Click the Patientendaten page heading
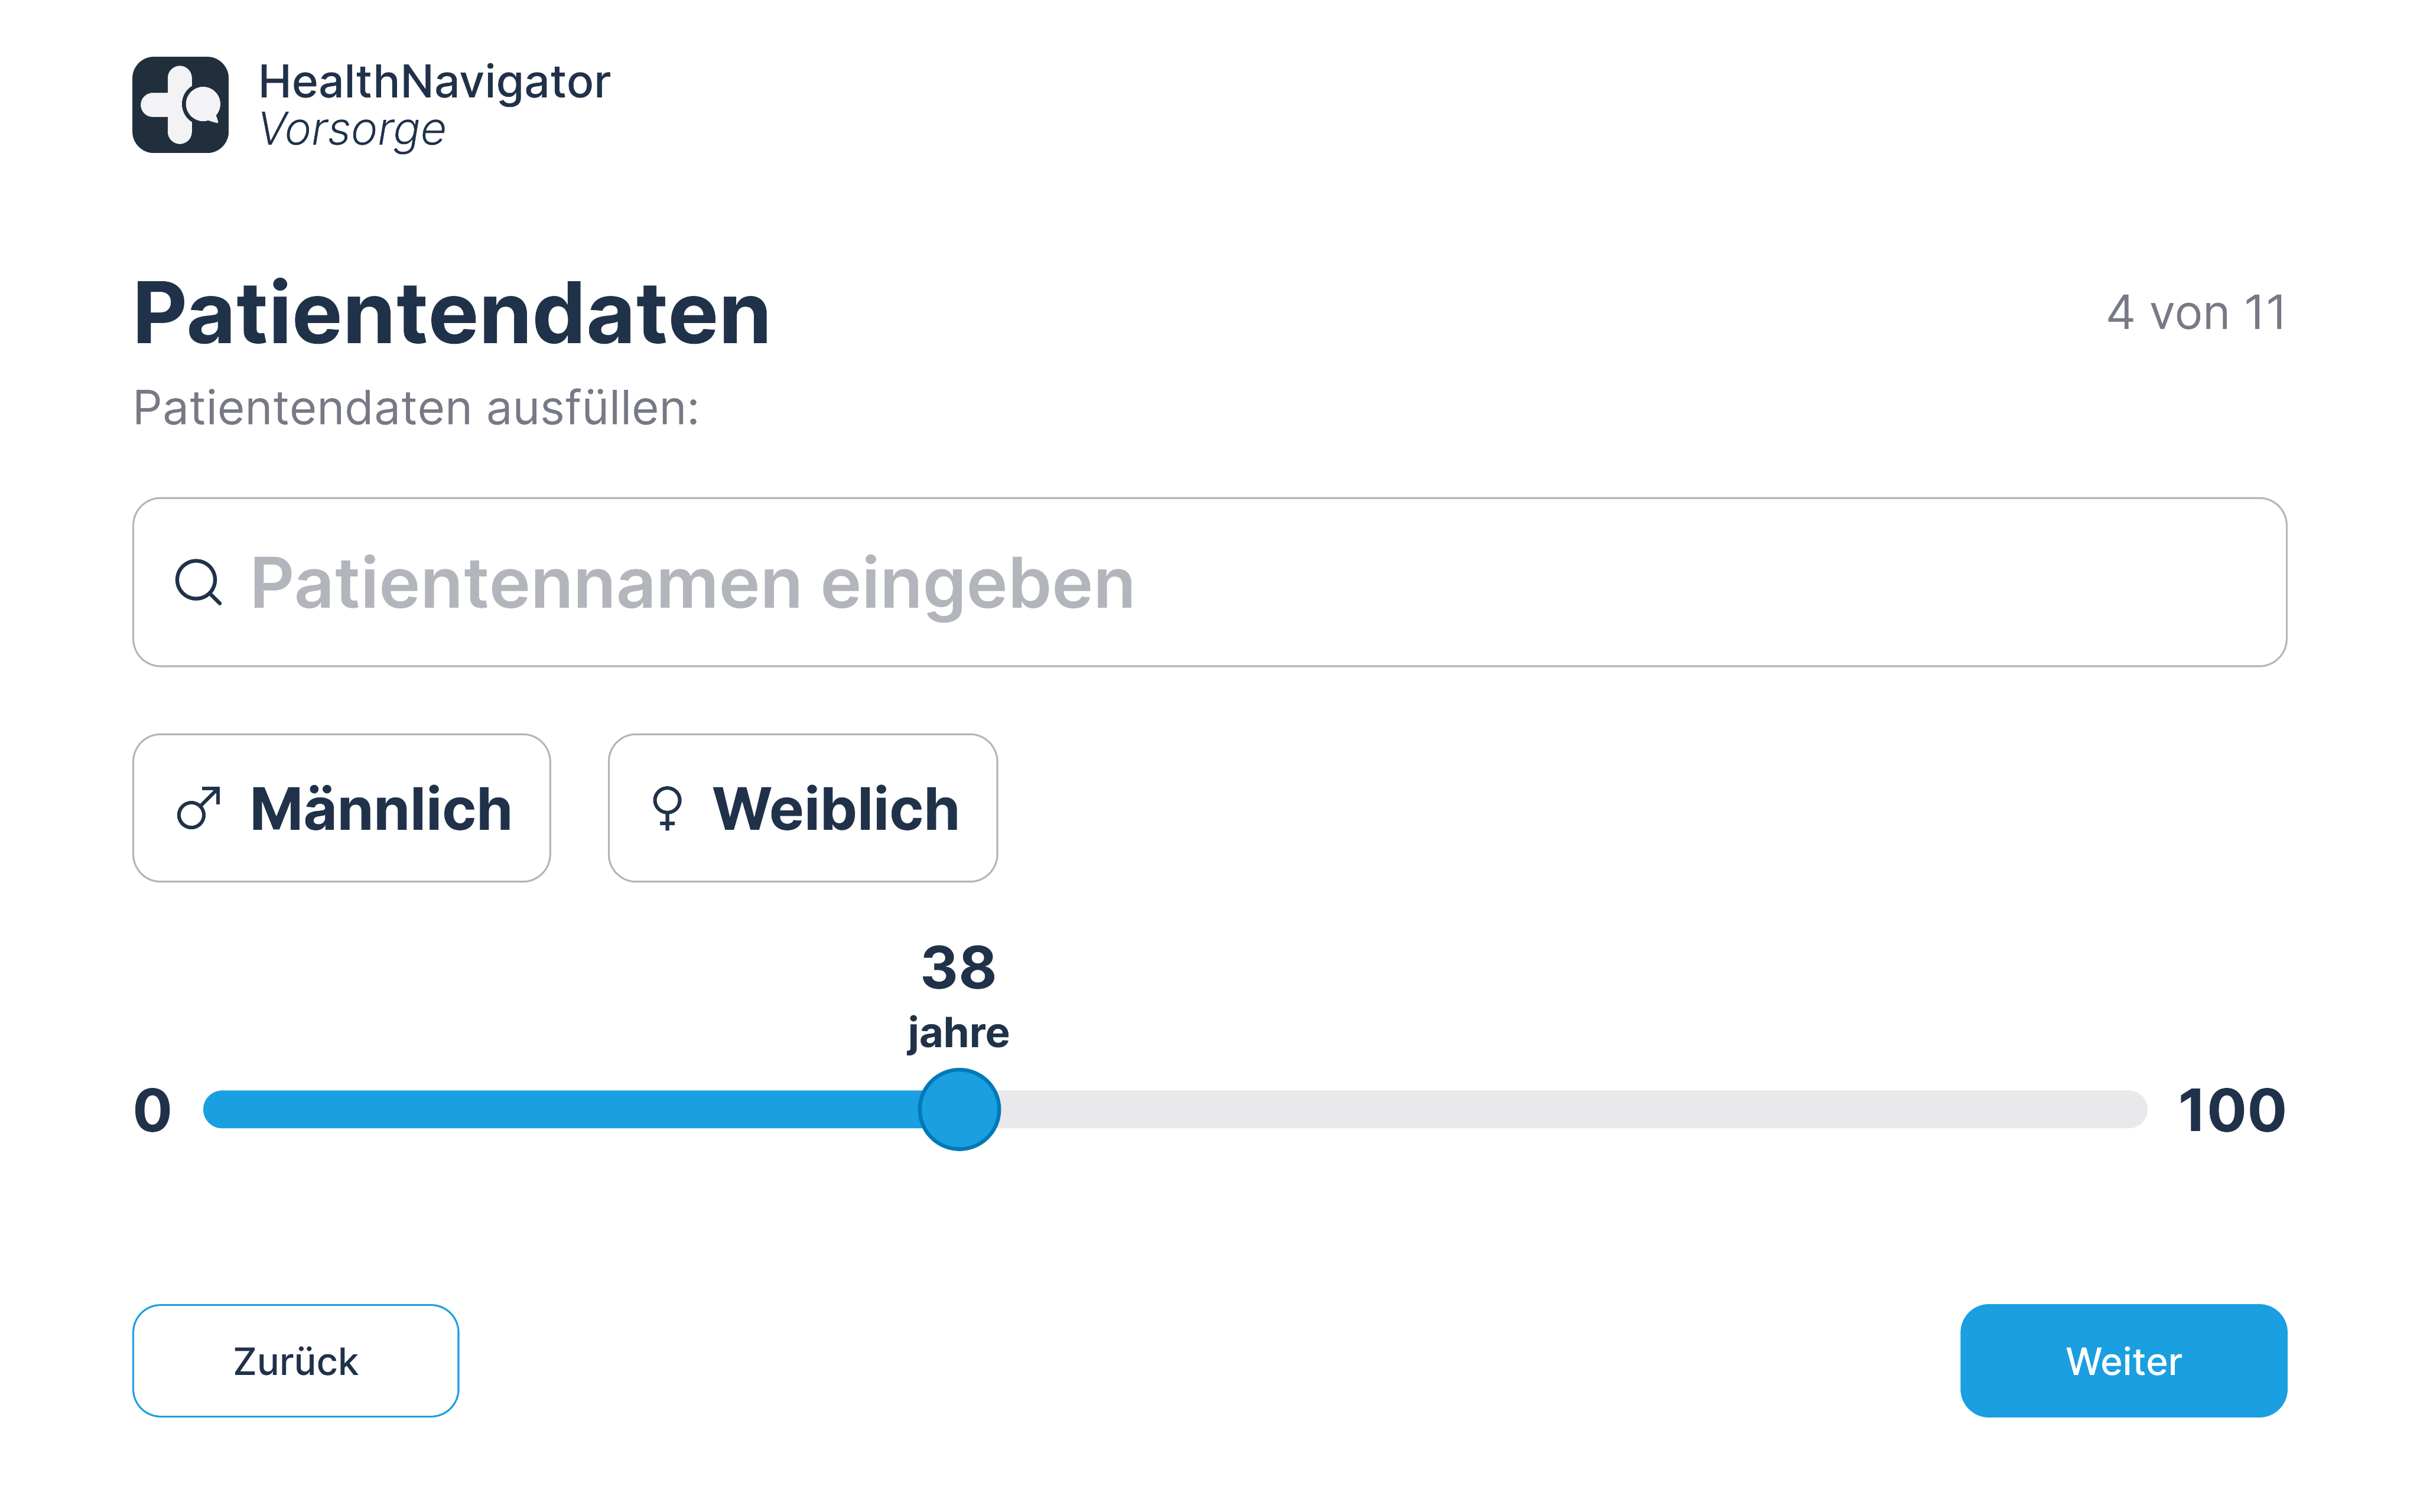Screen dimensions: 2420x1512 [451, 314]
